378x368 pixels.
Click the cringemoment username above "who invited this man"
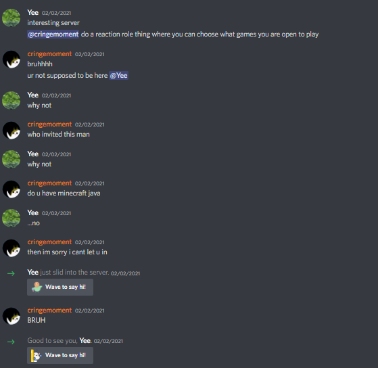point(49,124)
